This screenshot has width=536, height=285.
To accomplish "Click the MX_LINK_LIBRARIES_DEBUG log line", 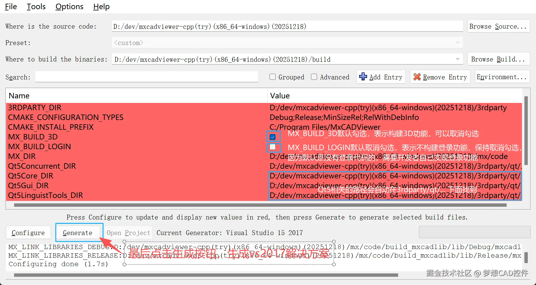I will [265, 247].
